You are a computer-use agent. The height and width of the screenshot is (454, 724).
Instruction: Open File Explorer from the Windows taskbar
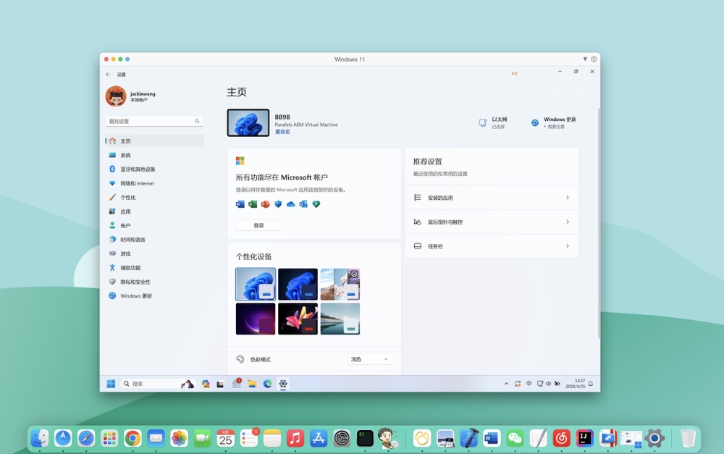252,384
